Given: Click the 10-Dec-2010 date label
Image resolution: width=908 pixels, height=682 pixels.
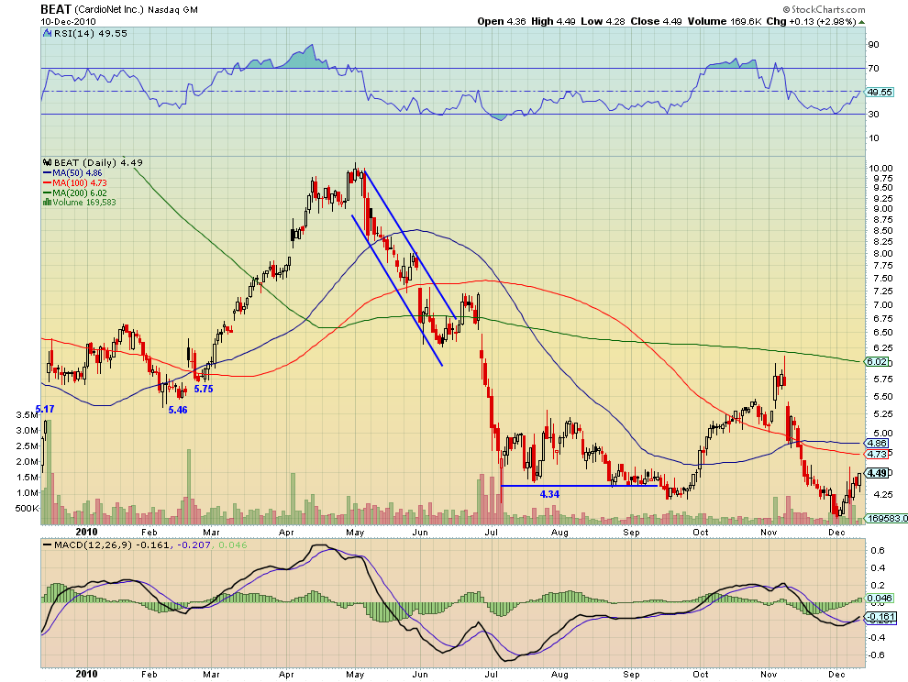Looking at the screenshot, I should point(69,22).
